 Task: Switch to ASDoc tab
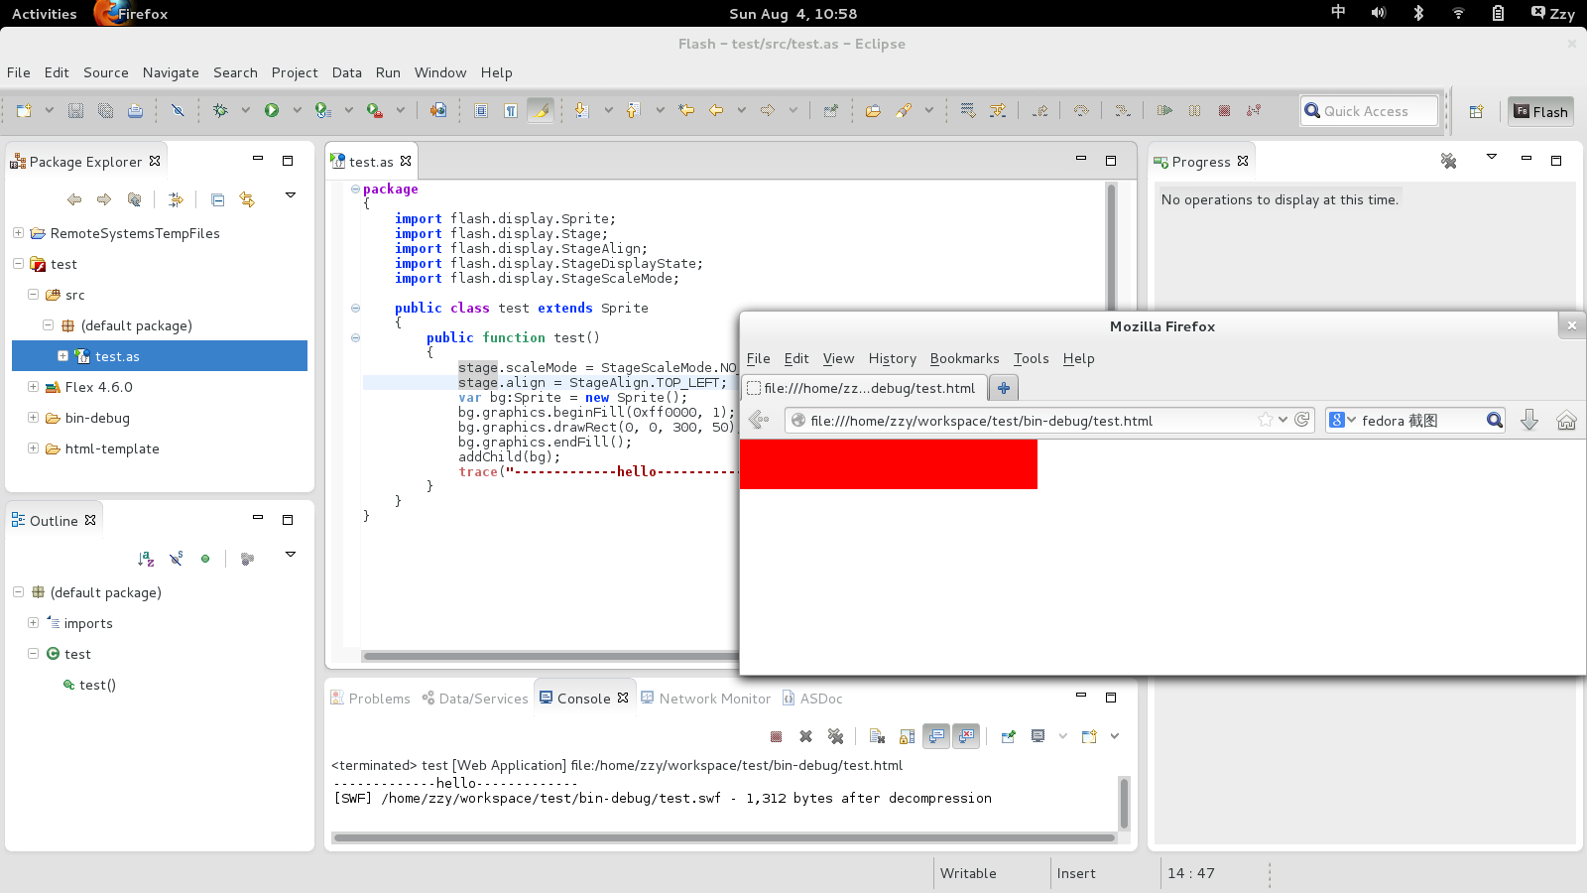point(812,699)
